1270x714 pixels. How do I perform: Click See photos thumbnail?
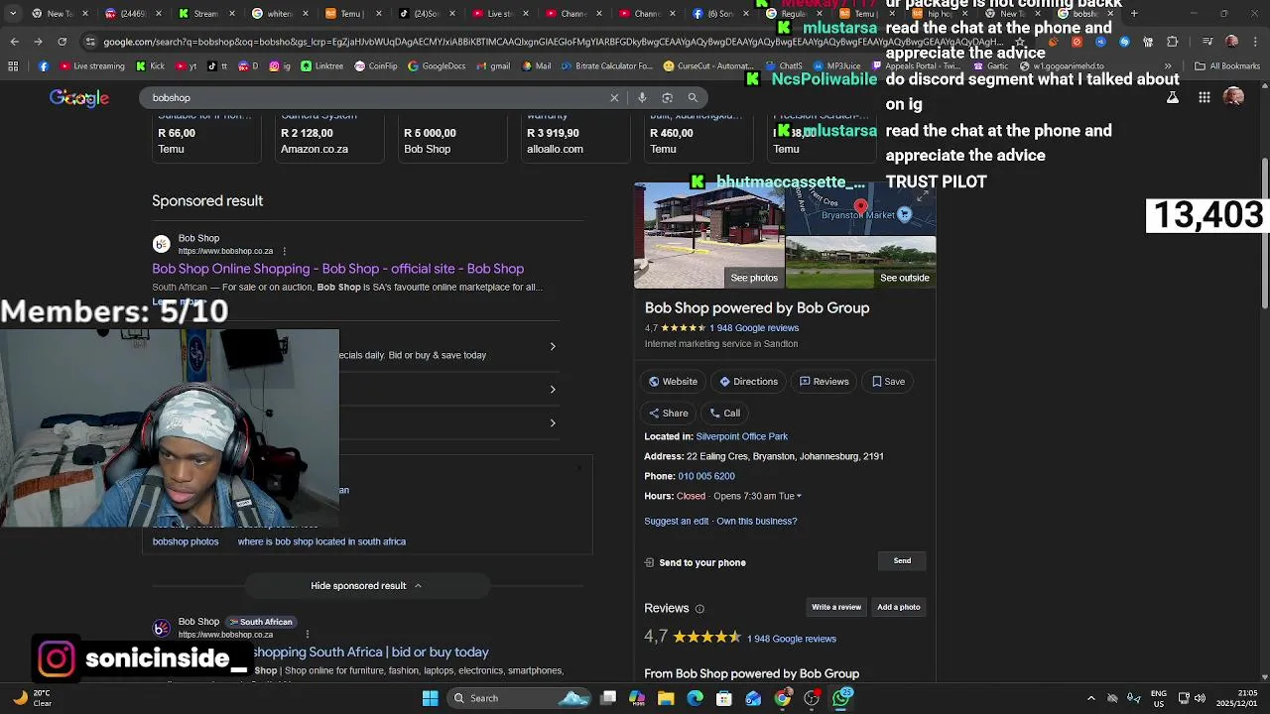pyautogui.click(x=708, y=236)
